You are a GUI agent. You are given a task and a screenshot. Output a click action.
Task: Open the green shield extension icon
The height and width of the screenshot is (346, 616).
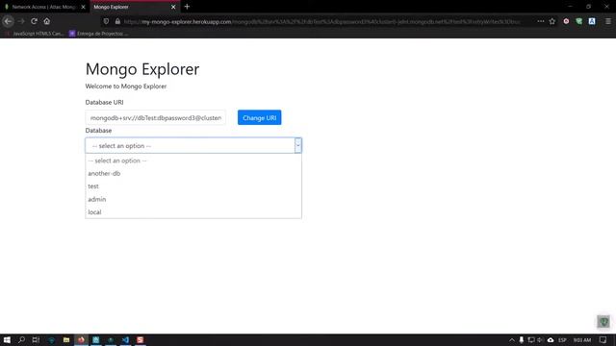[x=579, y=21]
